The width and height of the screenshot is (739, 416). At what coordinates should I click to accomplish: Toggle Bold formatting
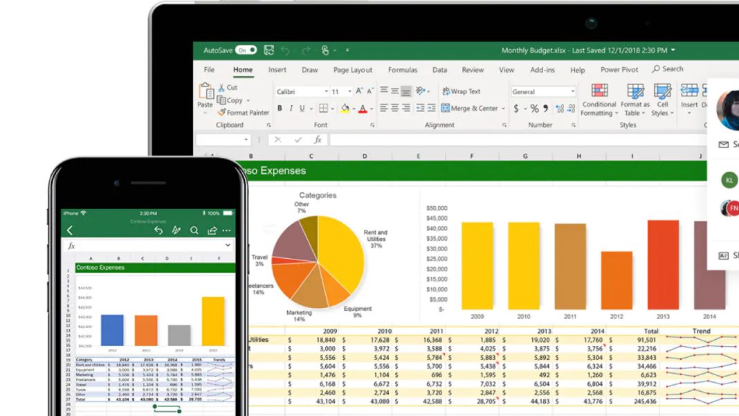280,108
